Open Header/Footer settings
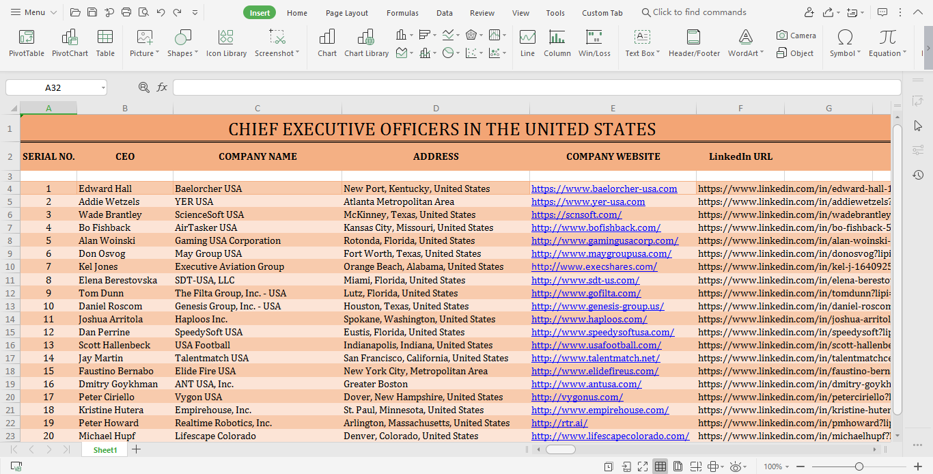The height and width of the screenshot is (474, 933). (694, 43)
